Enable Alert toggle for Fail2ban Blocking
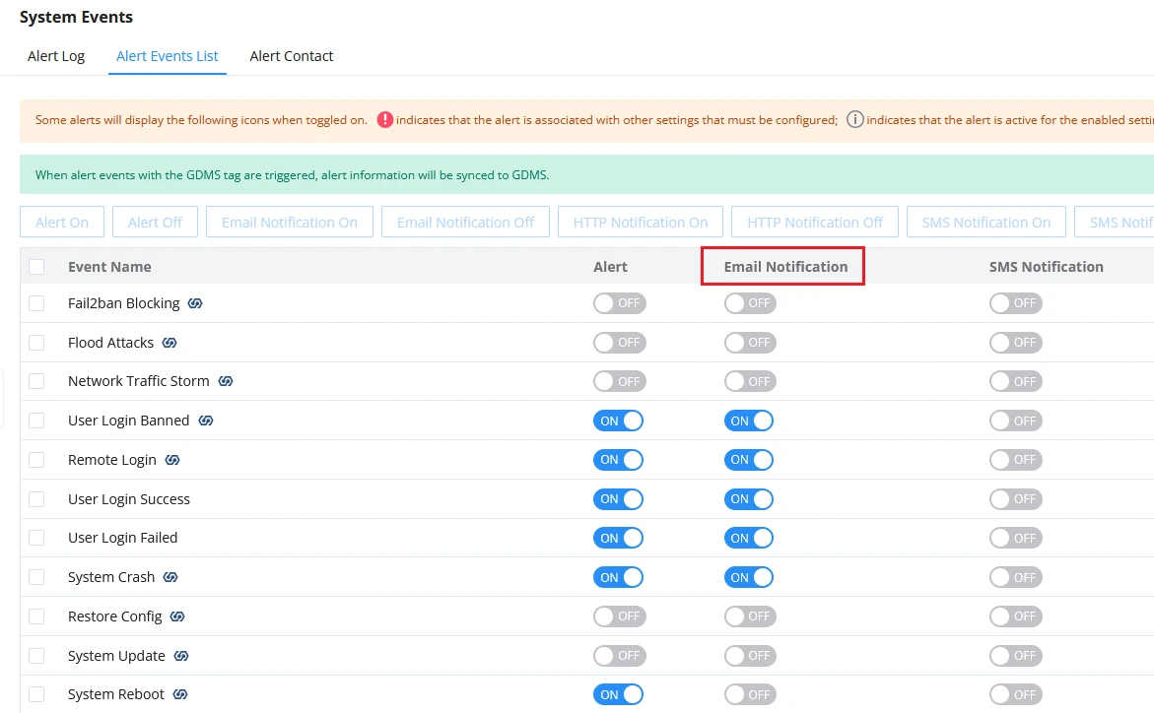Screen dimensions: 1154x713 (x=620, y=303)
